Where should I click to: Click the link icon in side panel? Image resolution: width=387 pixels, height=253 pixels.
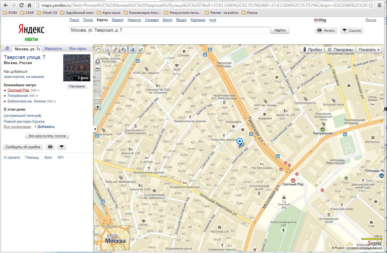[x=62, y=147]
